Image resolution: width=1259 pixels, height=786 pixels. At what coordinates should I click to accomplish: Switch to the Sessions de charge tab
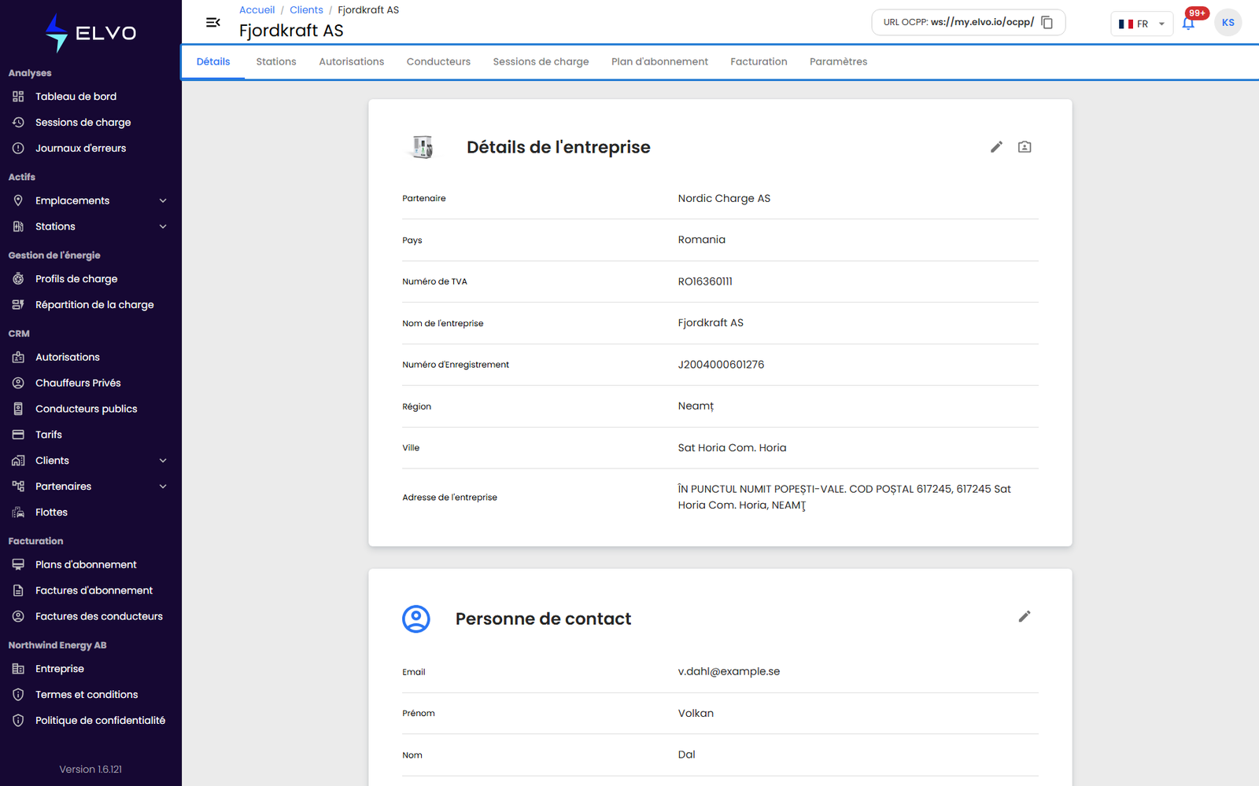[x=541, y=62]
